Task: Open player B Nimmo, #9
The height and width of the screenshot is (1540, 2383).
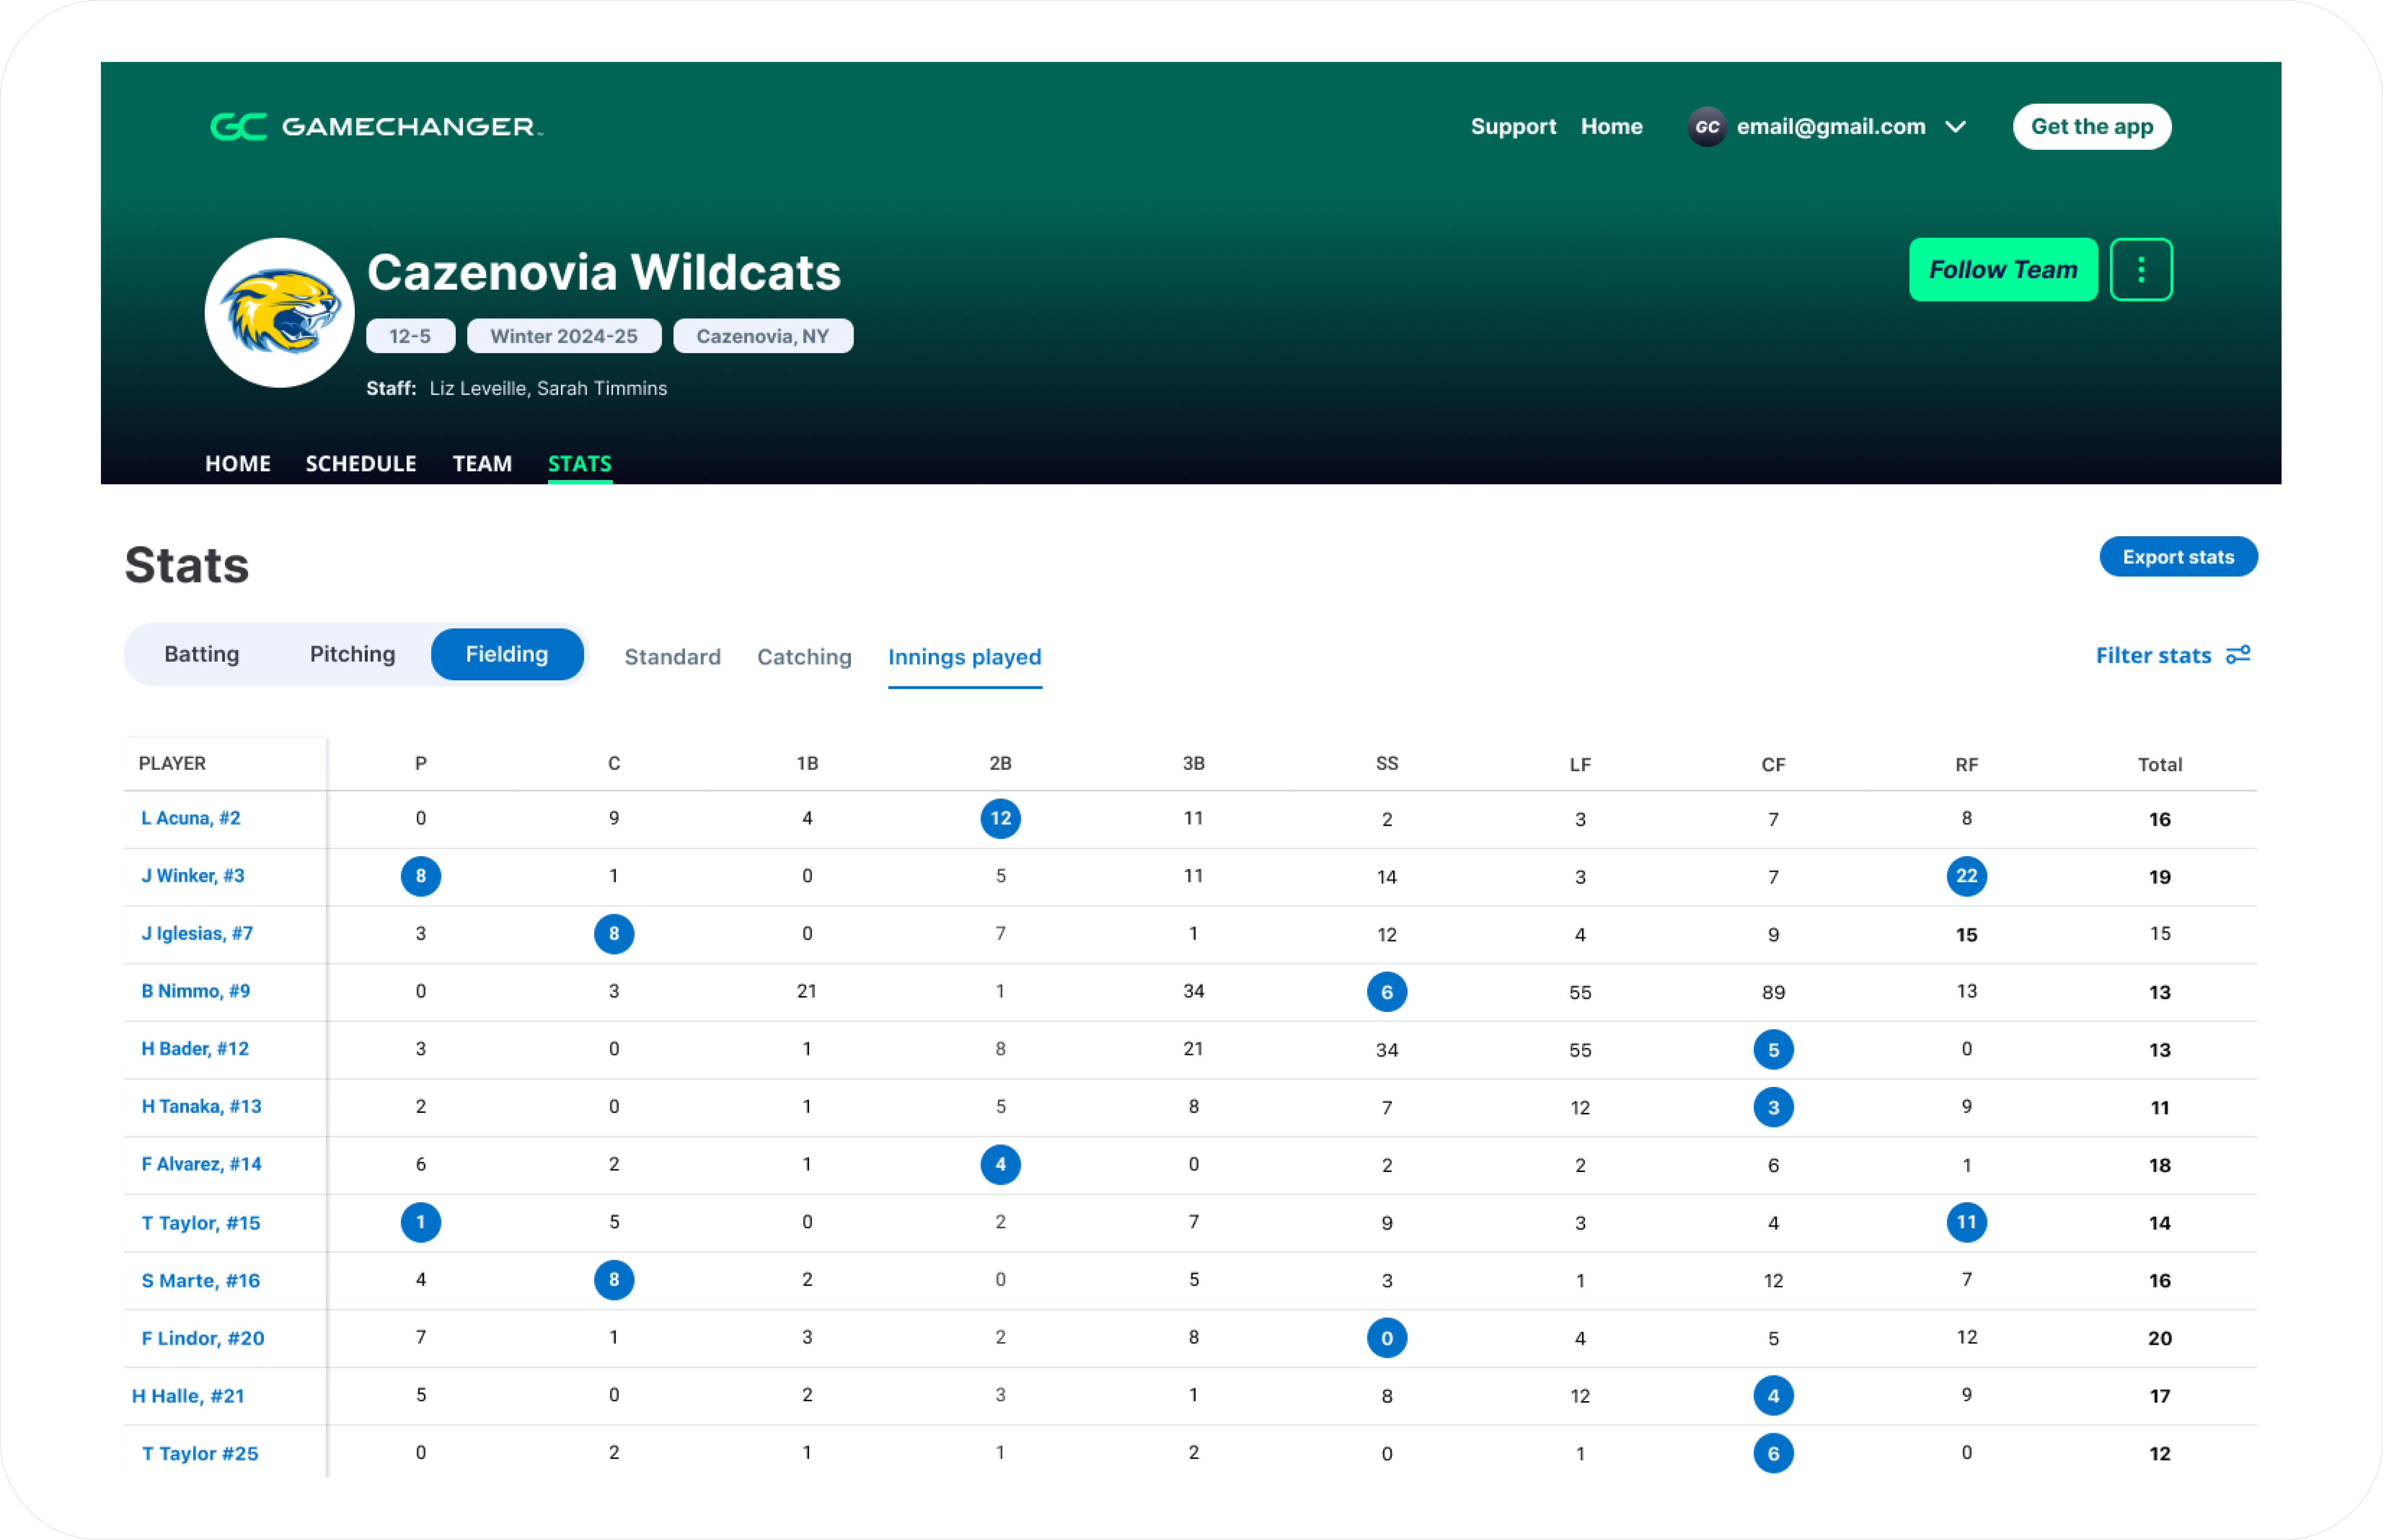Action: pos(196,991)
